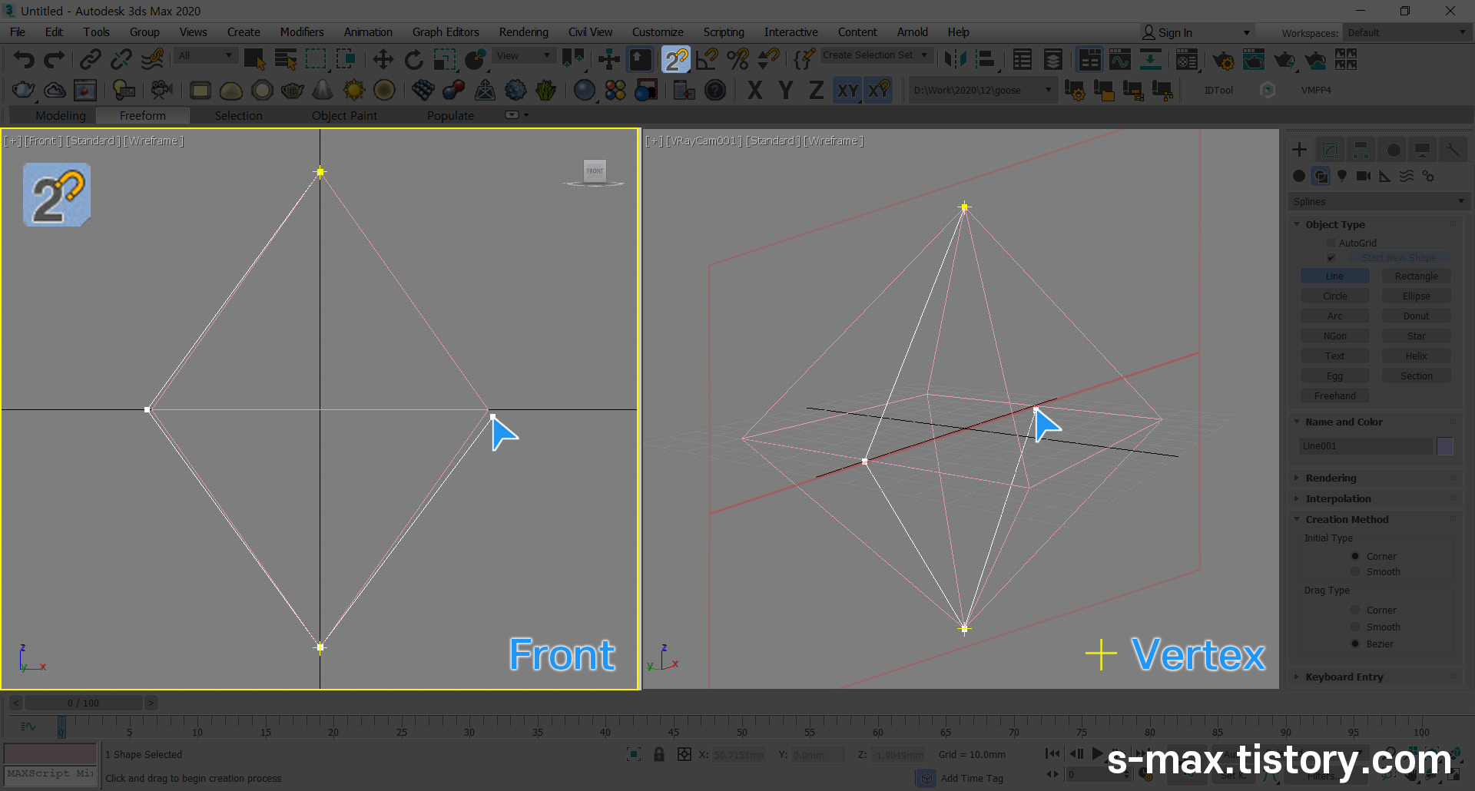This screenshot has height=791, width=1475.
Task: Toggle the Angle Snap tool
Action: point(707,59)
